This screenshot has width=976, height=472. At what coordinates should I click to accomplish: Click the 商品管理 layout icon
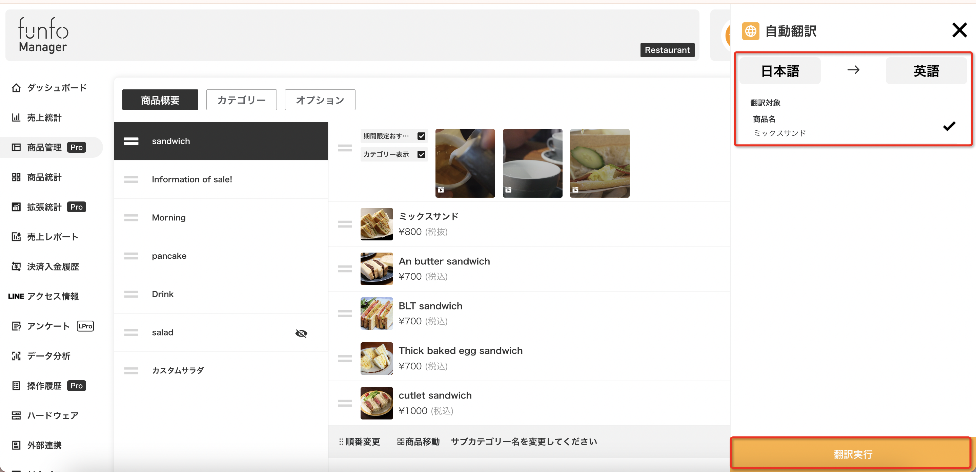point(16,147)
